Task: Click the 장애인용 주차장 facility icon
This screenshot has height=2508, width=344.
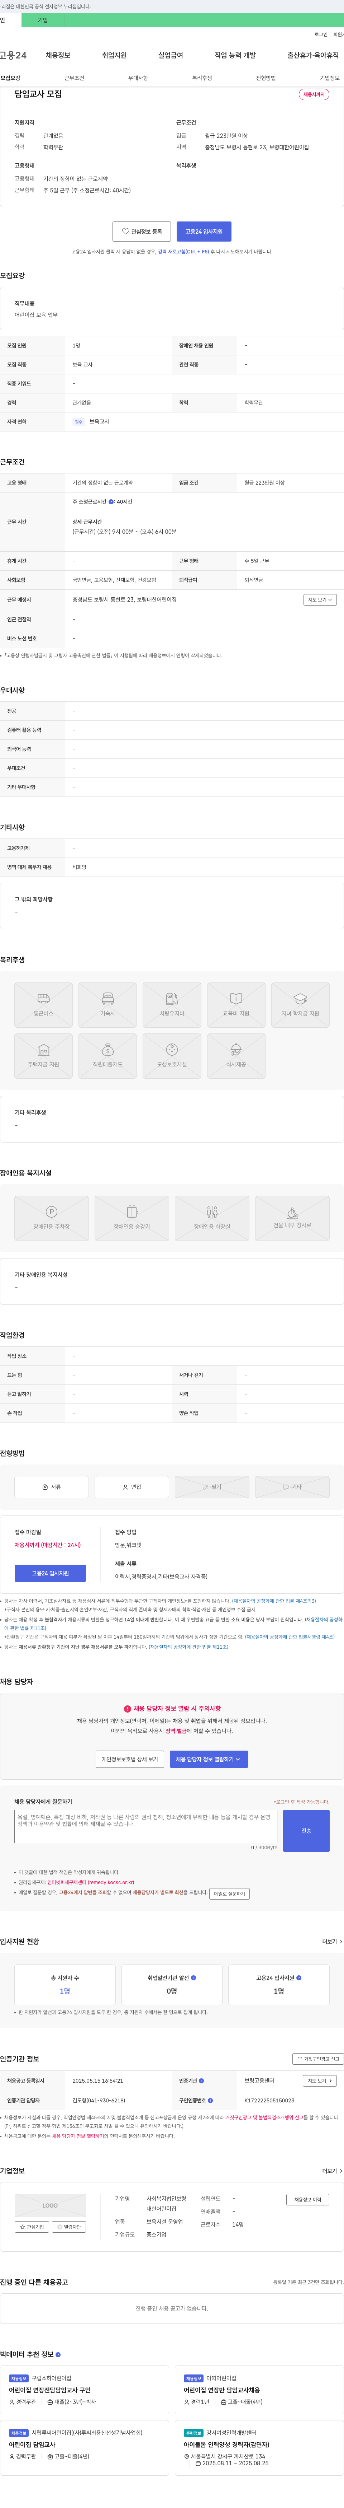Action: click(52, 1218)
